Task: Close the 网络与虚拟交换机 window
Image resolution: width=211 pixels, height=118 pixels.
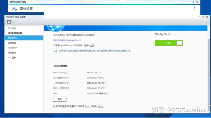Action: [197, 2]
